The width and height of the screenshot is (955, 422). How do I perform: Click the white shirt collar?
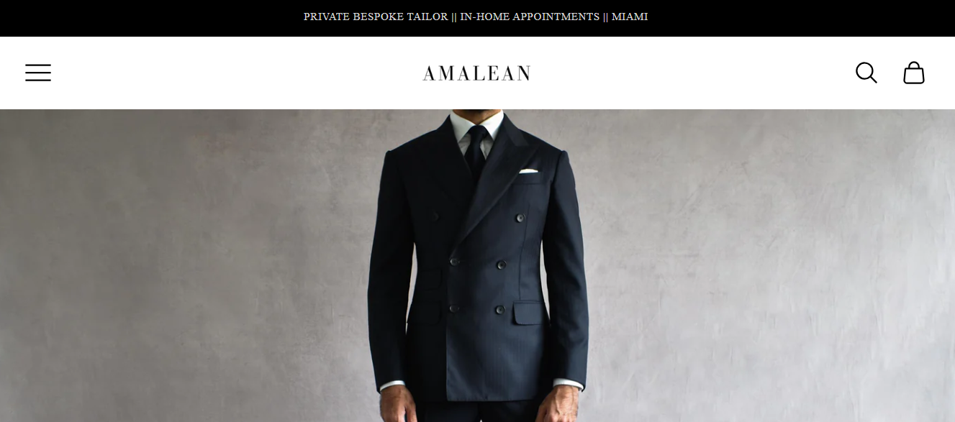point(476,127)
